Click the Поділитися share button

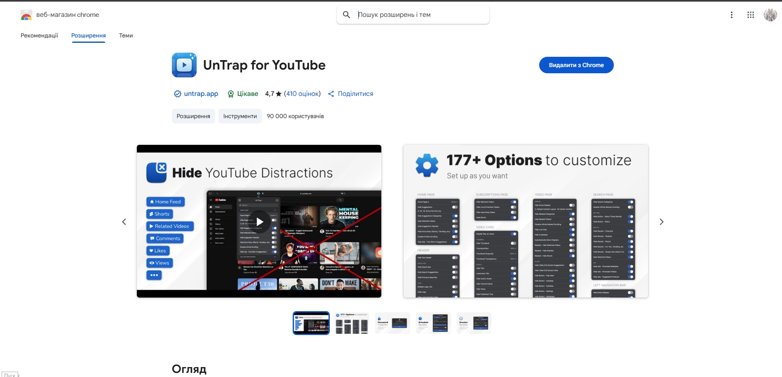point(351,94)
